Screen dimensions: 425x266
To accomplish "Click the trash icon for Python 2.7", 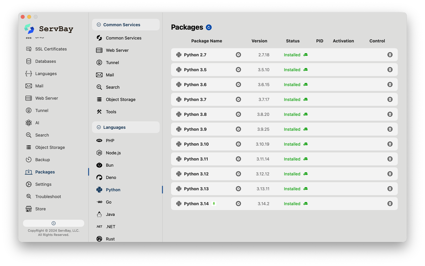I will click(390, 55).
